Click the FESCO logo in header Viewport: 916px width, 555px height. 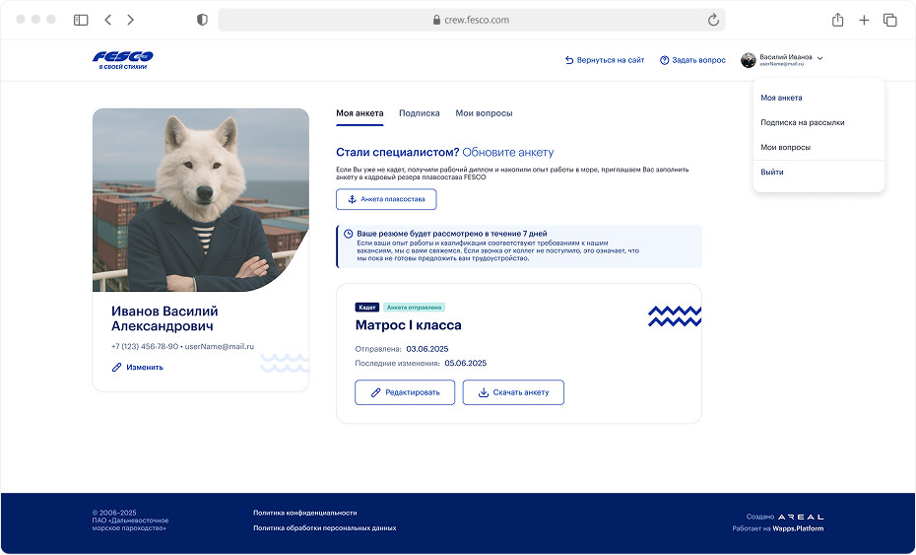pos(122,60)
